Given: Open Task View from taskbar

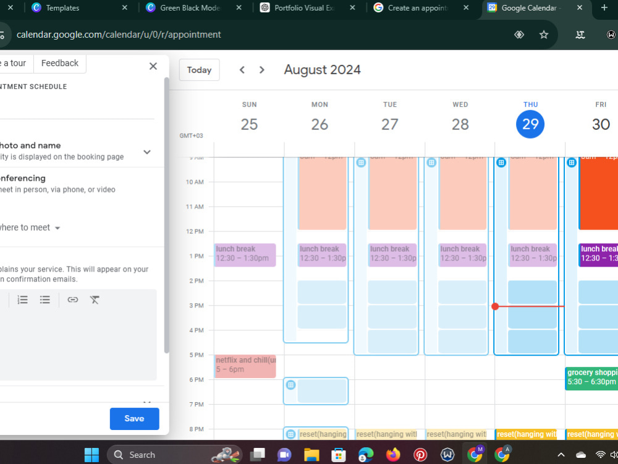Looking at the screenshot, I should [258, 455].
